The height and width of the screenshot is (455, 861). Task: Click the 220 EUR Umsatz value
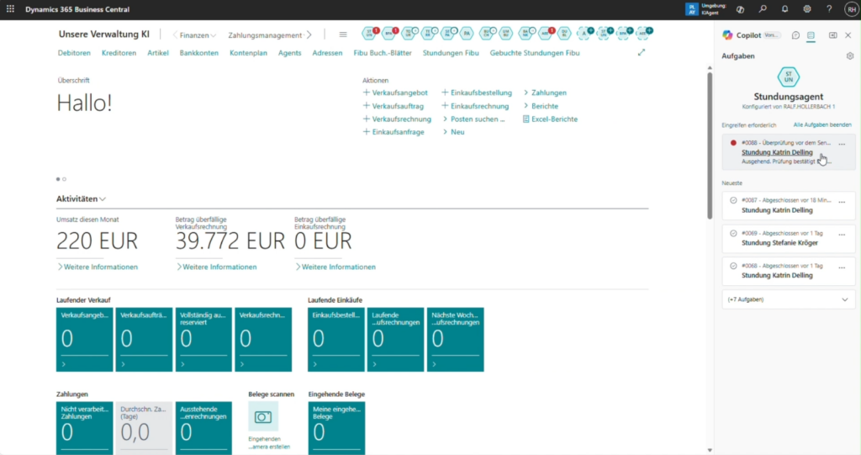(x=98, y=241)
